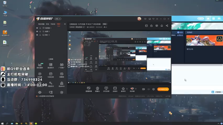Toggle lock on the first source layer
The image size is (223, 125).
(40, 28)
